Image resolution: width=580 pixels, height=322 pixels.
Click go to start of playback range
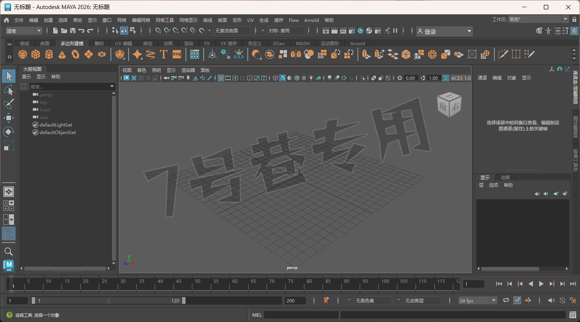(499, 284)
